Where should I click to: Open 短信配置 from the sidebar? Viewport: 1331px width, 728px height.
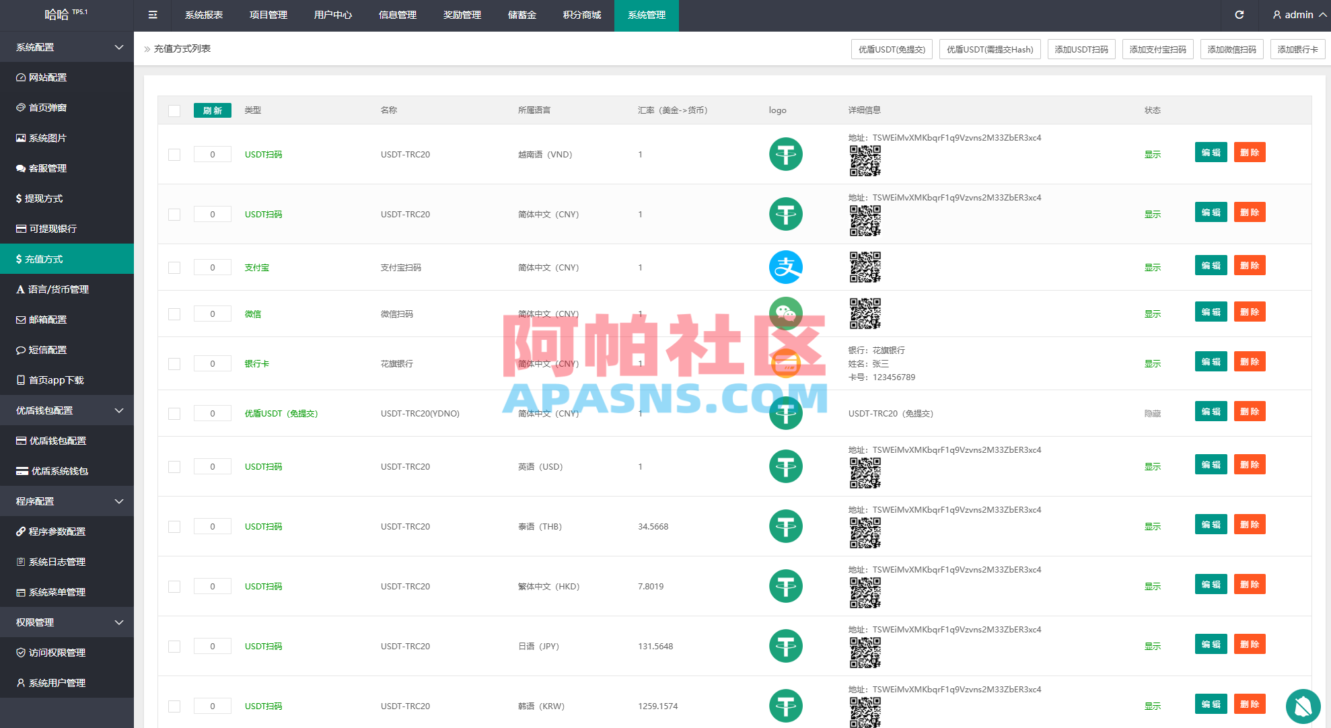tap(46, 350)
